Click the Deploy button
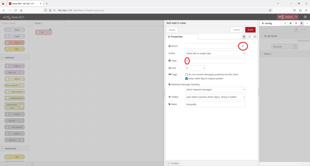This screenshot has height=166, width=310. pos(286,17)
